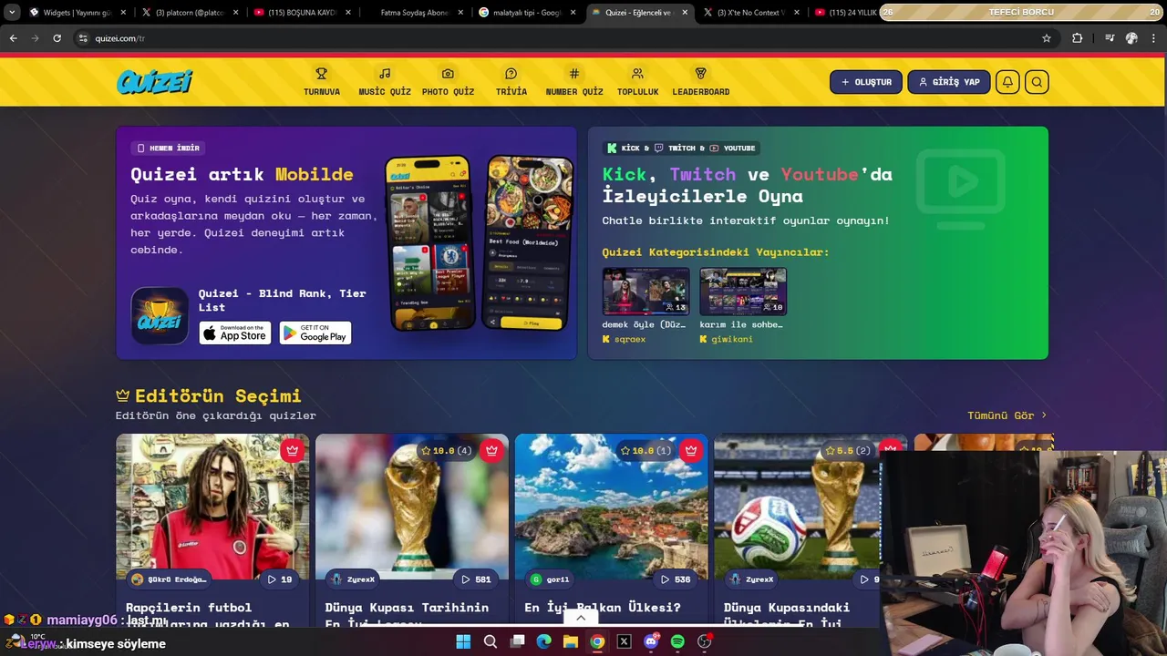This screenshot has height=656, width=1167.
Task: Open author Şükrü Erdoğa... profile
Action: pyautogui.click(x=169, y=579)
